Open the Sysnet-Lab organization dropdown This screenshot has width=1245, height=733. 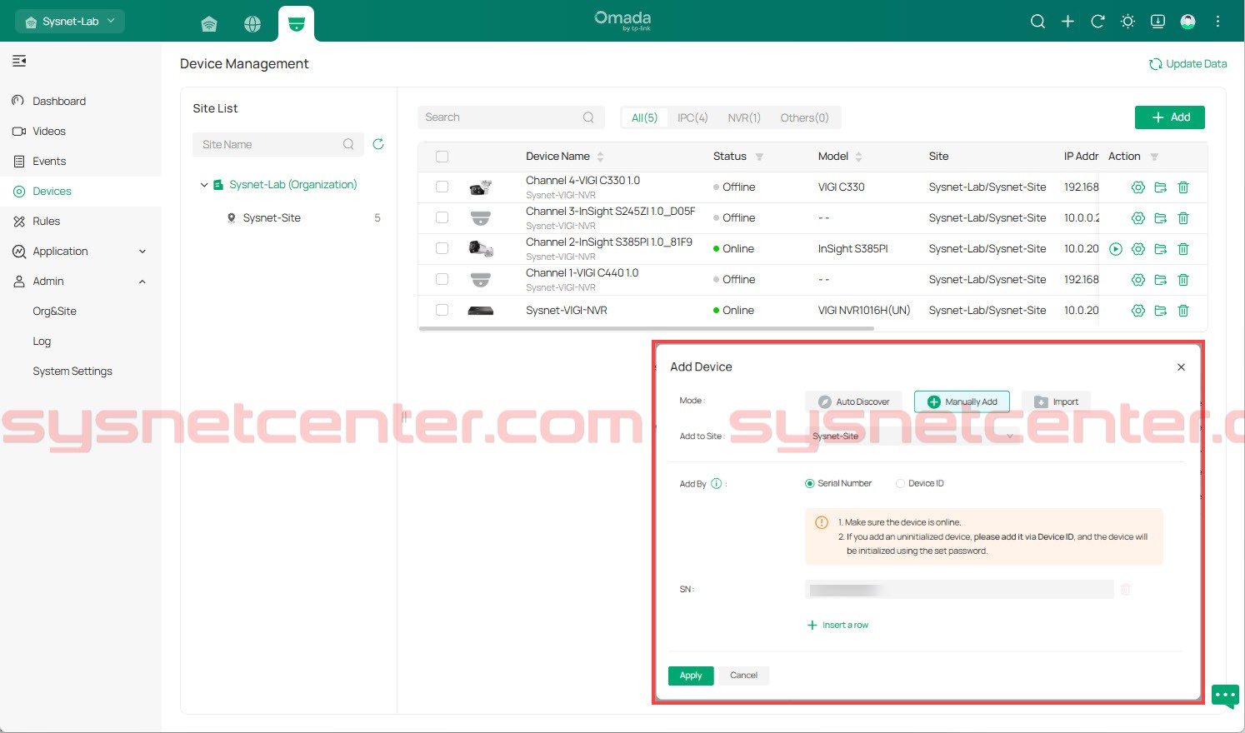tap(70, 22)
